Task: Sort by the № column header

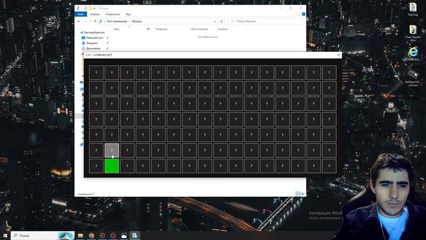Action: point(148,29)
